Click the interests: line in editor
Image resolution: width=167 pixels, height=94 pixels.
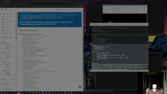95,46
